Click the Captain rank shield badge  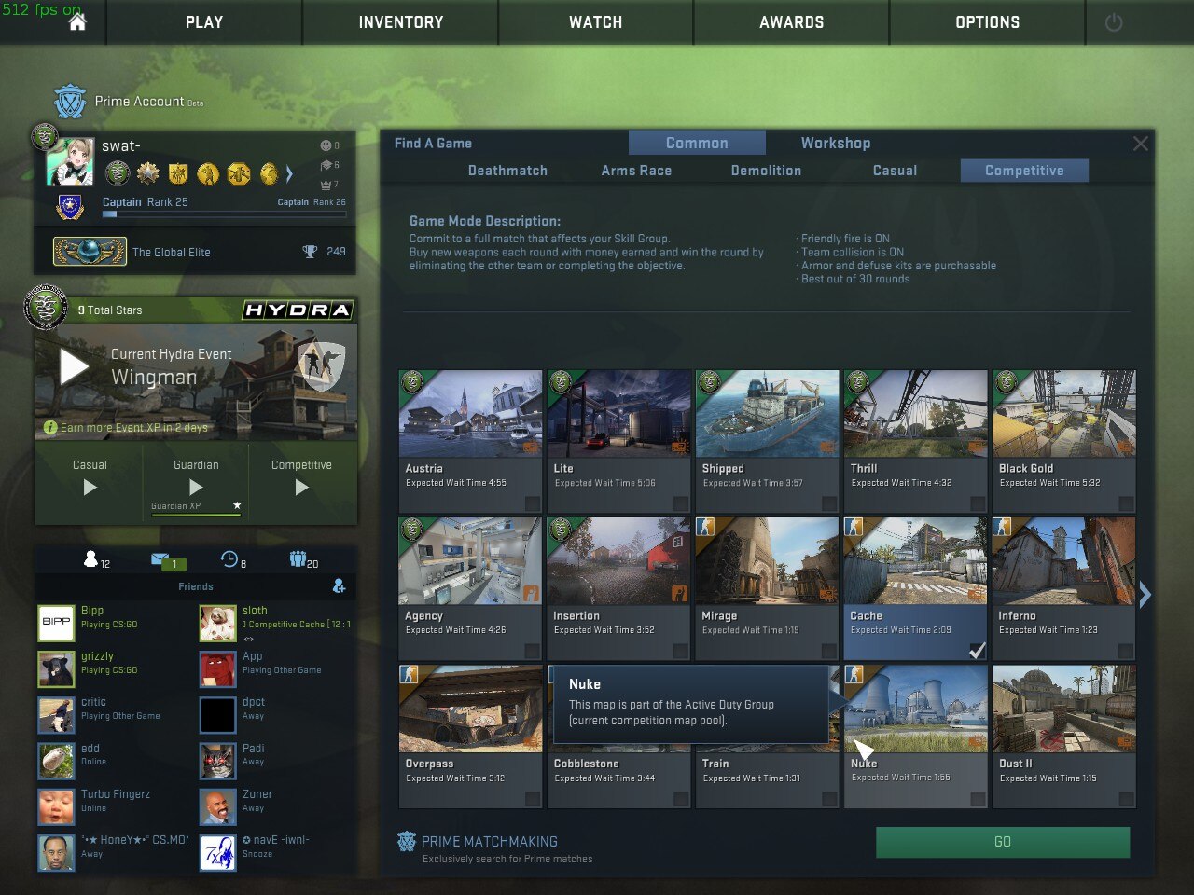(x=70, y=207)
